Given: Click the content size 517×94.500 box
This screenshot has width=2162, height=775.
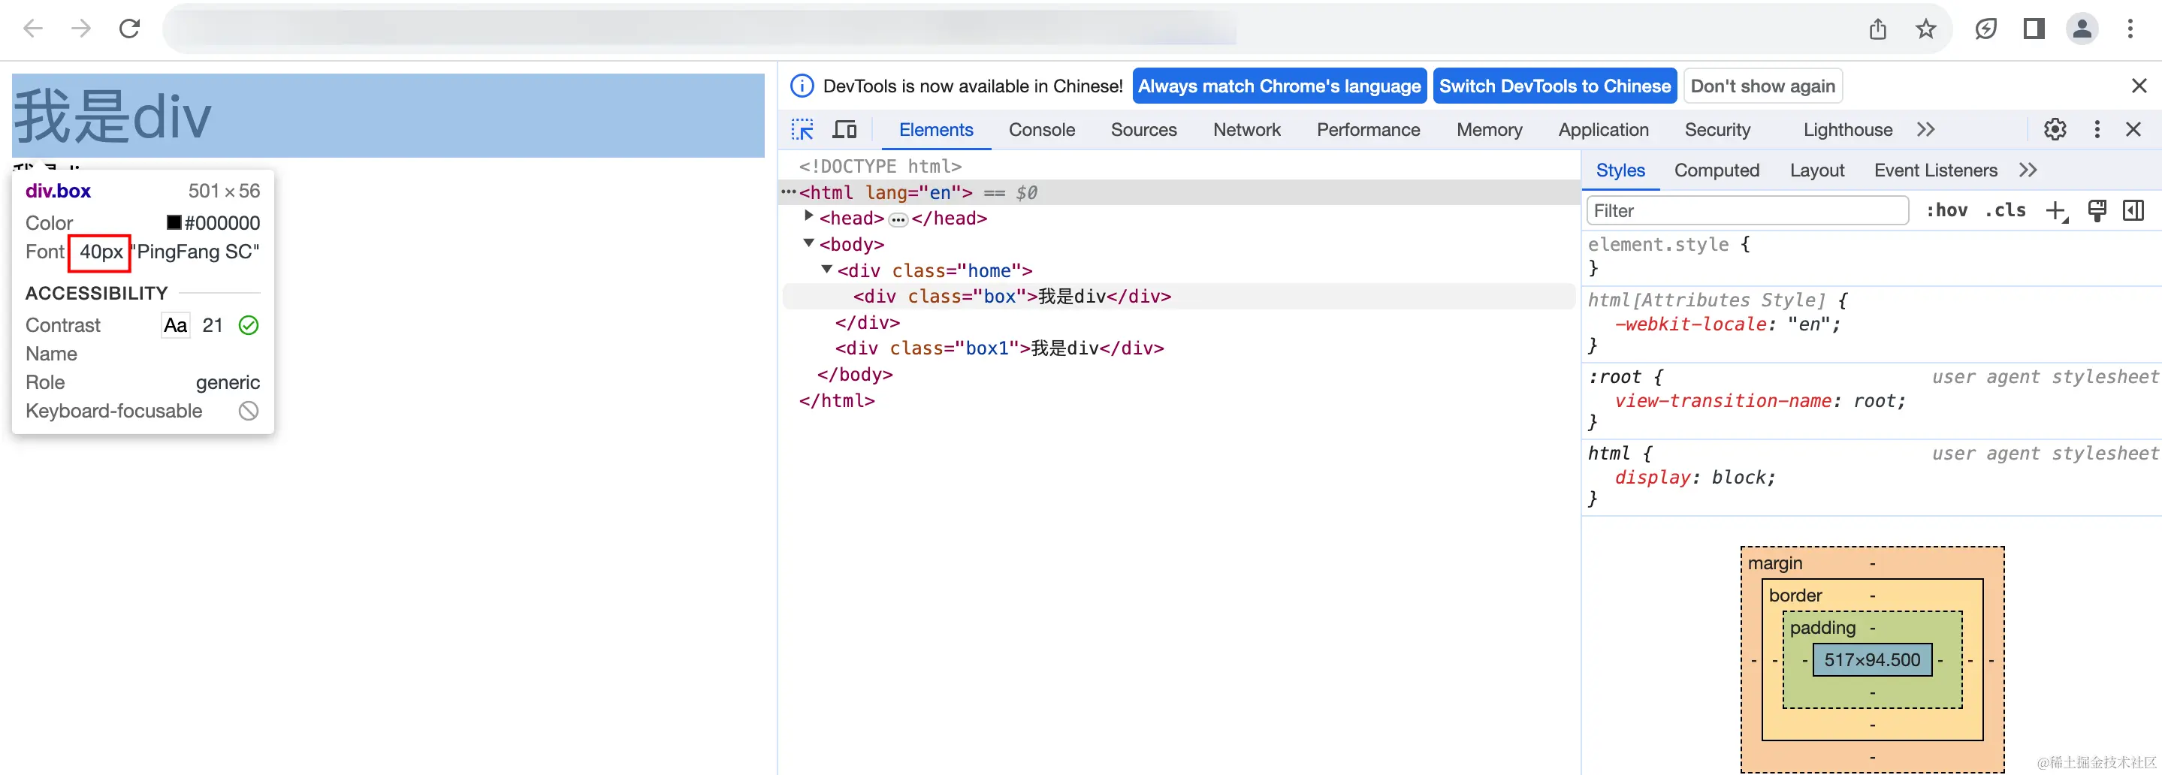Looking at the screenshot, I should [1871, 659].
